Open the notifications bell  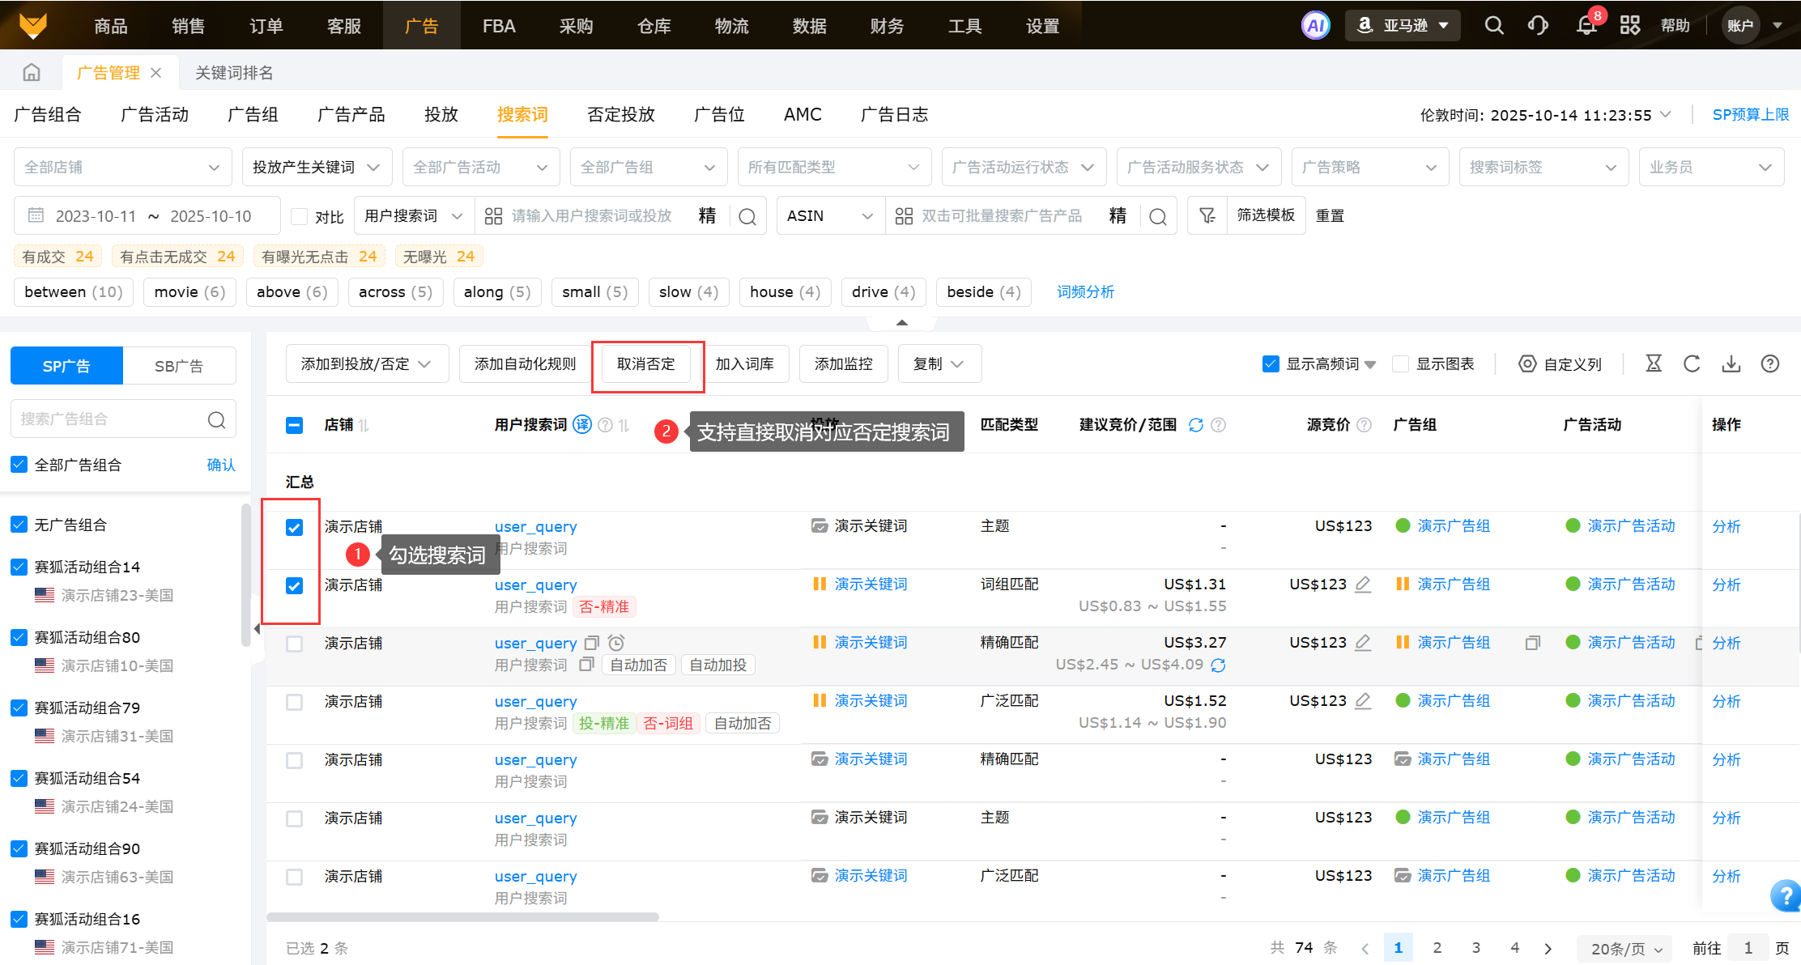point(1586,26)
